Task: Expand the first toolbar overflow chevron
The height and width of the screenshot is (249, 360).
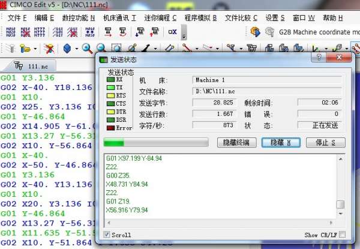Action: click(x=184, y=32)
